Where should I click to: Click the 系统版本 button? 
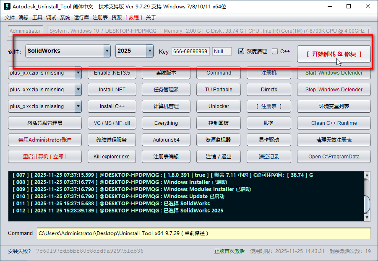pyautogui.click(x=166, y=73)
